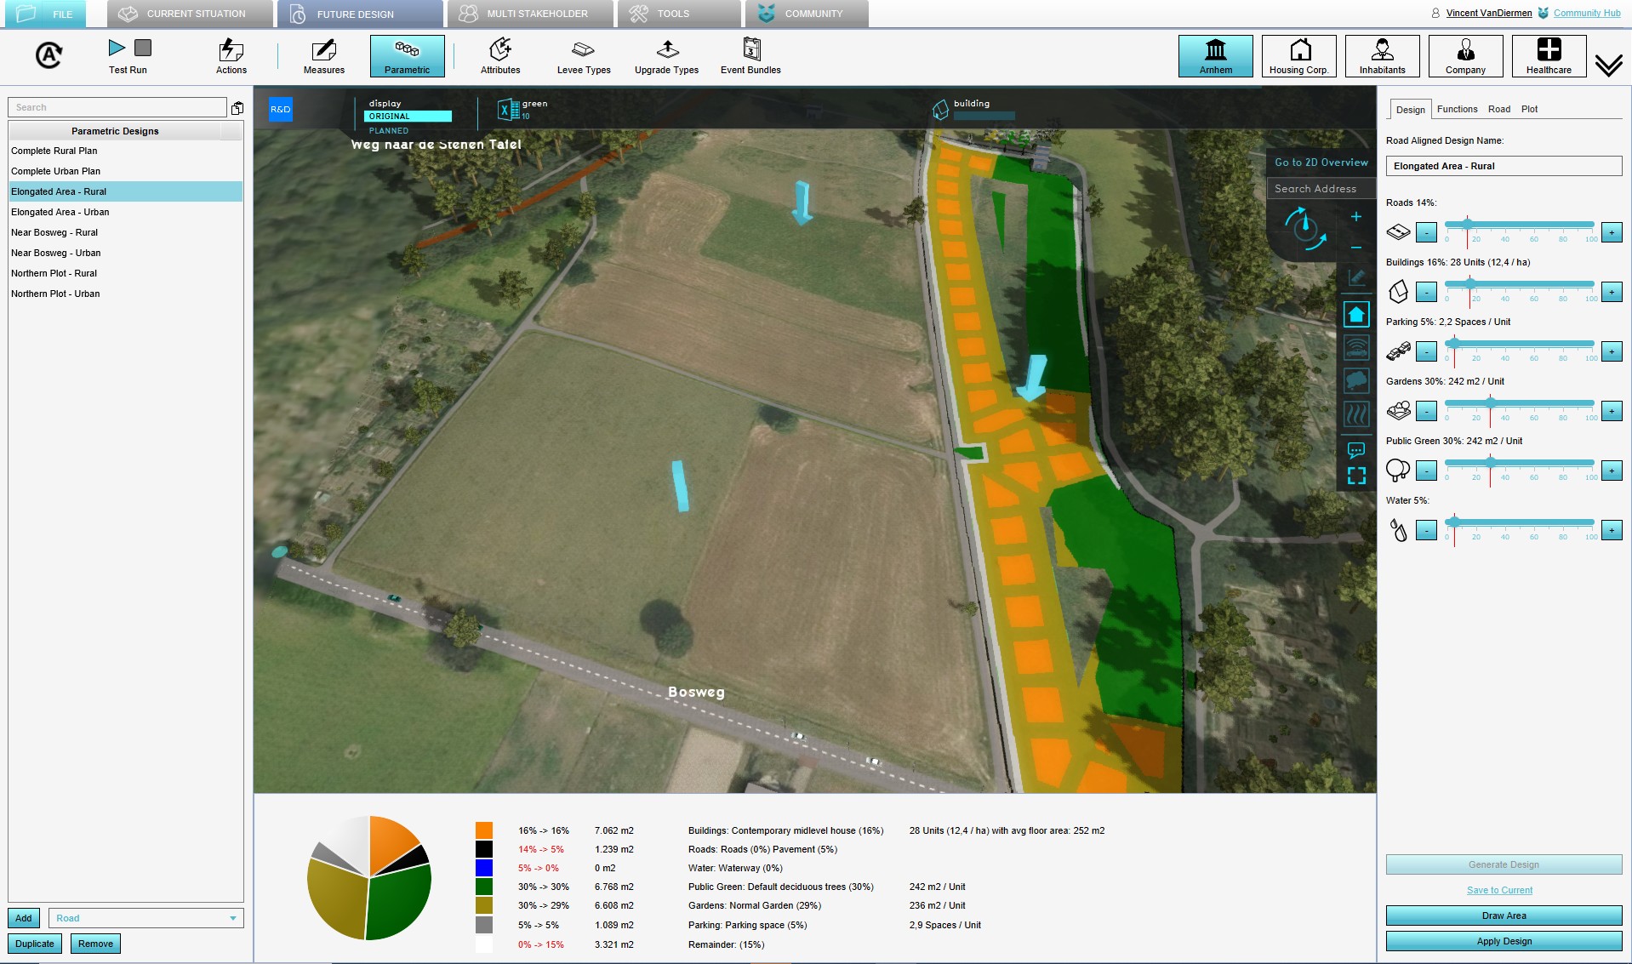Click the fullscreen icon on map

click(1356, 476)
